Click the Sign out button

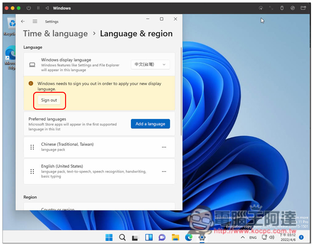[x=49, y=100]
